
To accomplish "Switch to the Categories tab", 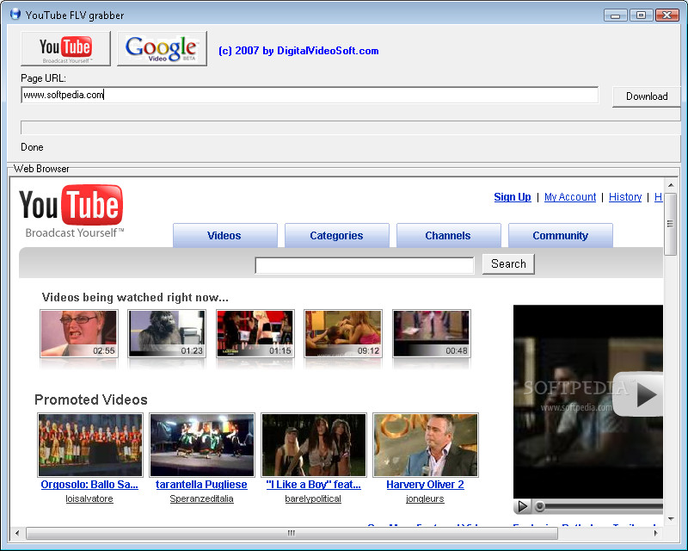I will 336,236.
